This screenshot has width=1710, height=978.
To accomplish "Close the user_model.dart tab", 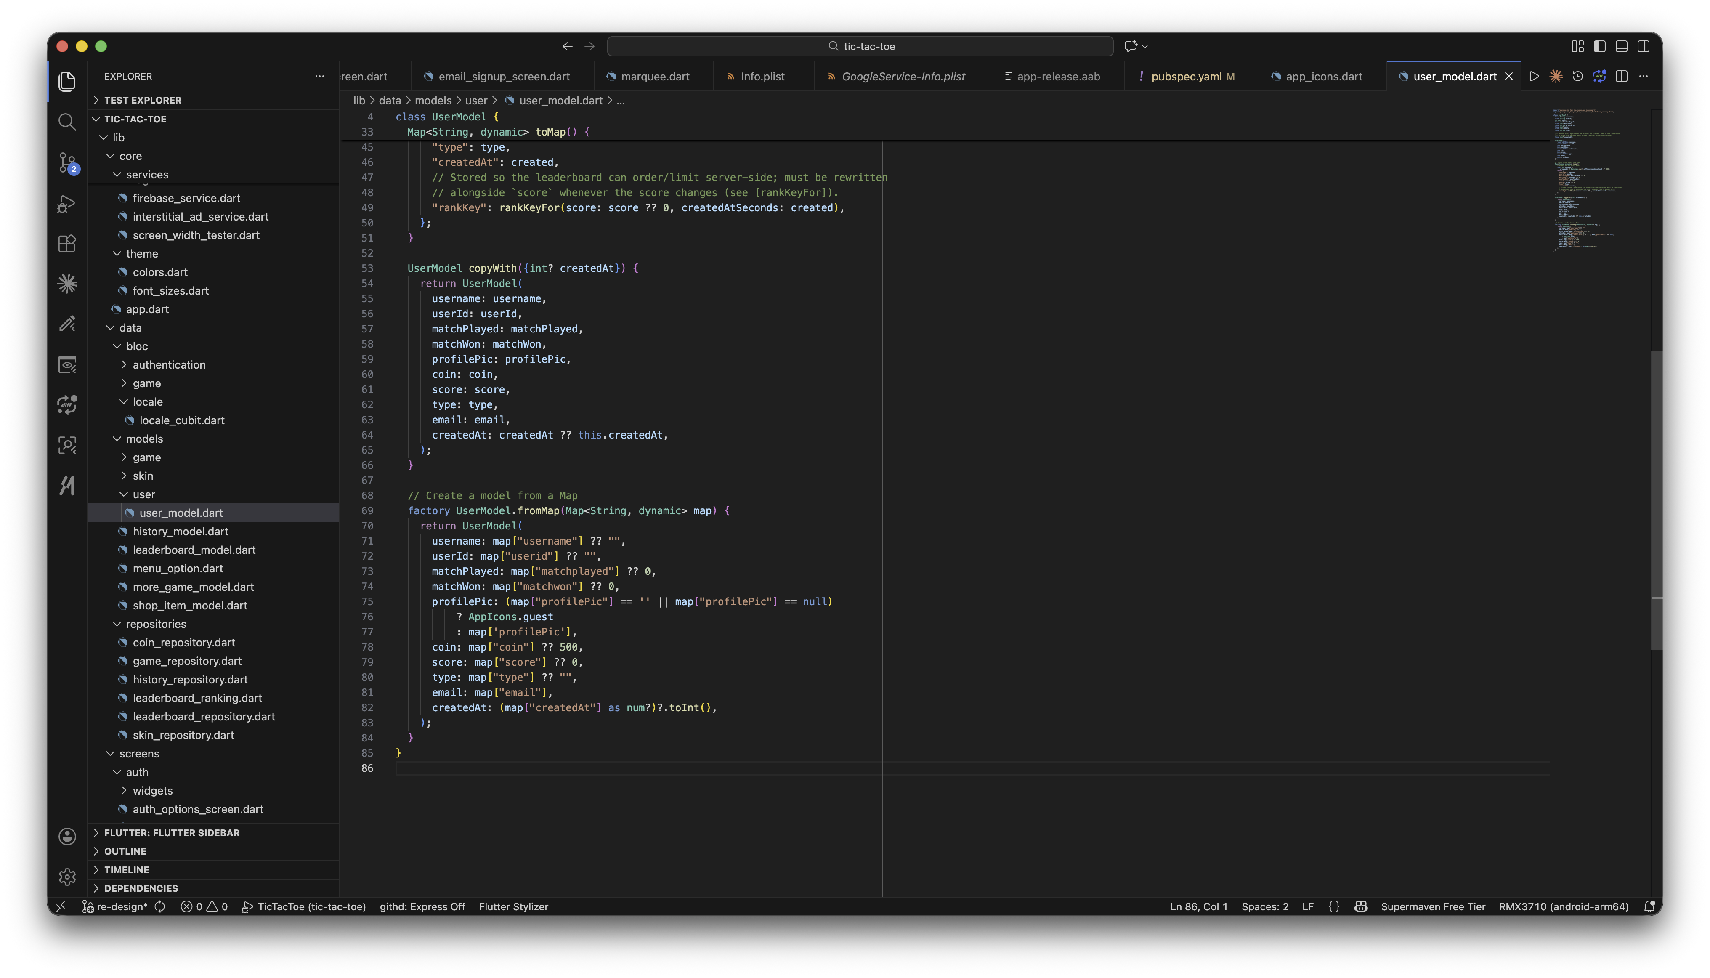I will 1509,77.
